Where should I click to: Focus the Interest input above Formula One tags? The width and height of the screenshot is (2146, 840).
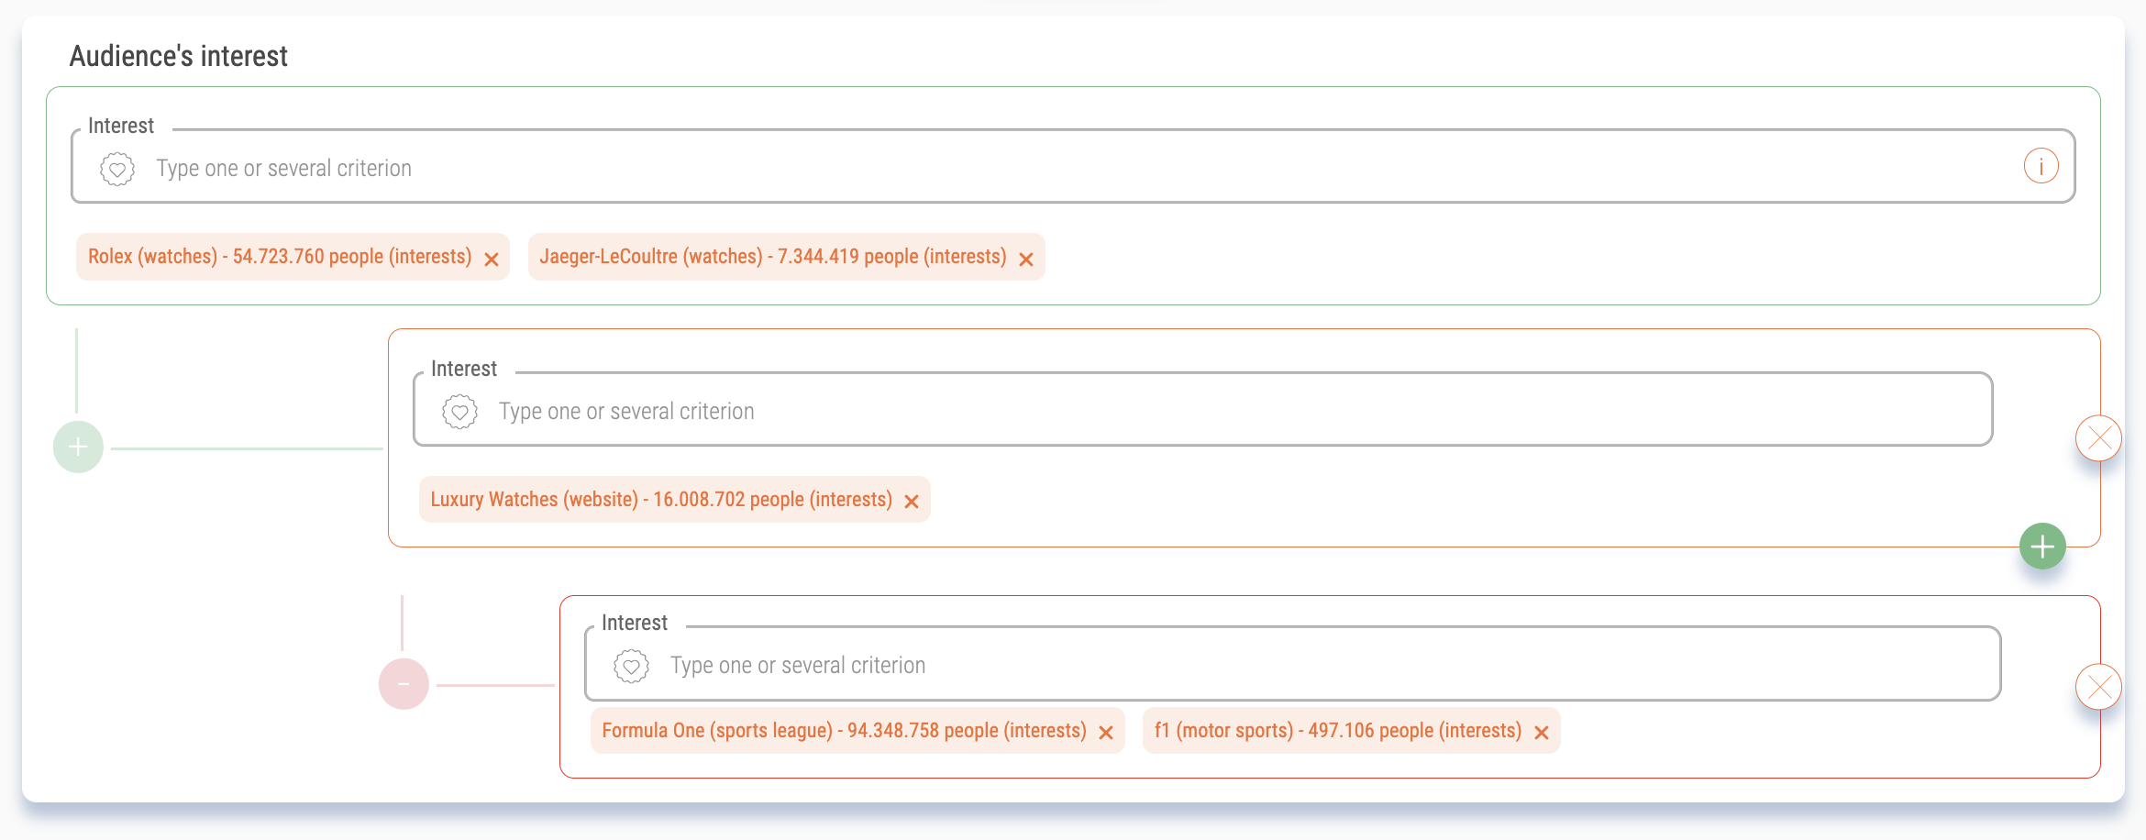1293,664
